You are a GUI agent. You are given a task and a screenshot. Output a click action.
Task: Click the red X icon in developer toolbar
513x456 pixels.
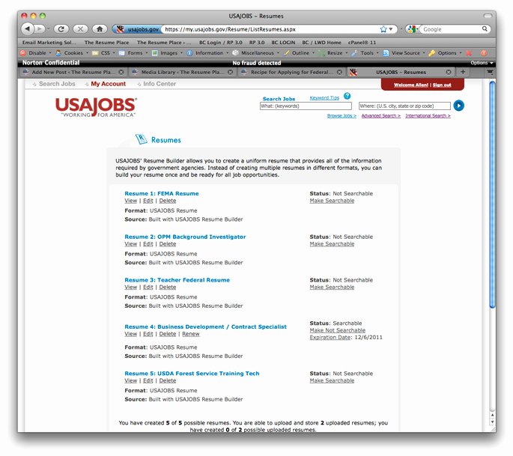click(x=469, y=52)
